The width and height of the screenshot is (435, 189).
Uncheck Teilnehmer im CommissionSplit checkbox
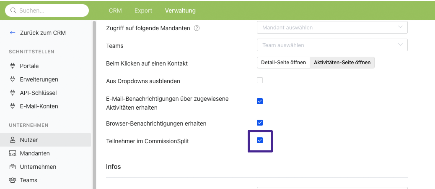(260, 140)
